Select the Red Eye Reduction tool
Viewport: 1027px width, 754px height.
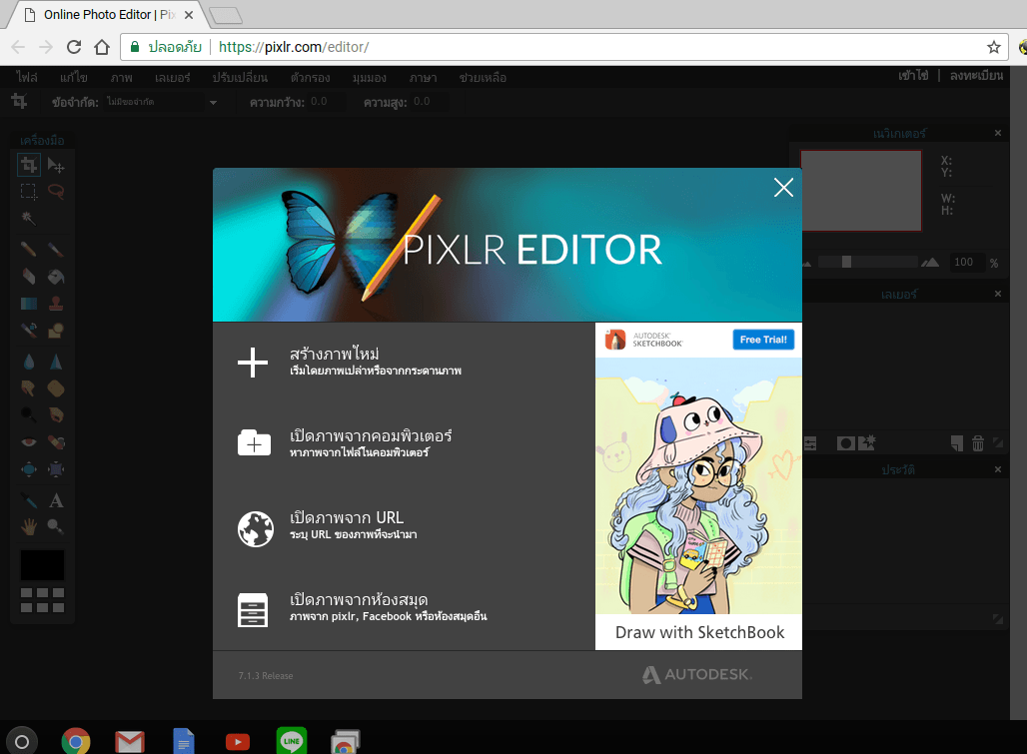click(x=29, y=441)
